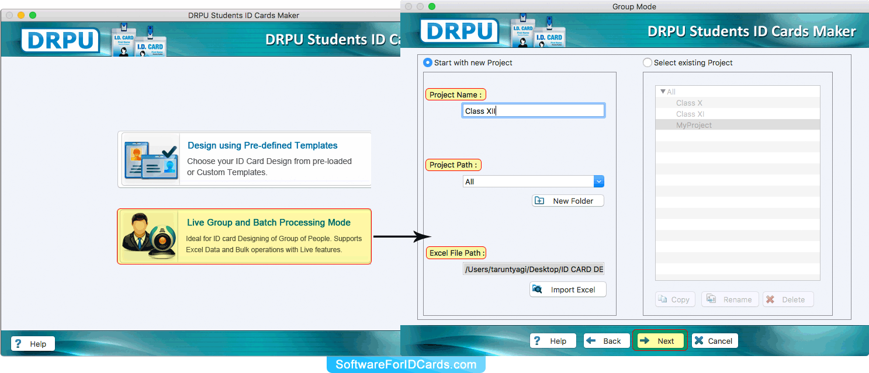Click ID card badges graphic in main window header
Viewport: 869px width, 373px height.
[x=138, y=41]
